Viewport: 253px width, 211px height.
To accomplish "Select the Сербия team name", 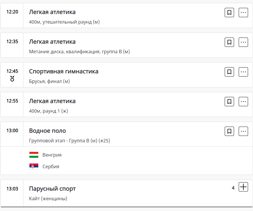I will click(51, 166).
